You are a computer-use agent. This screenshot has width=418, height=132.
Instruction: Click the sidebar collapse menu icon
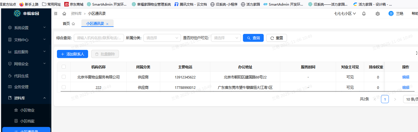(x=56, y=13)
